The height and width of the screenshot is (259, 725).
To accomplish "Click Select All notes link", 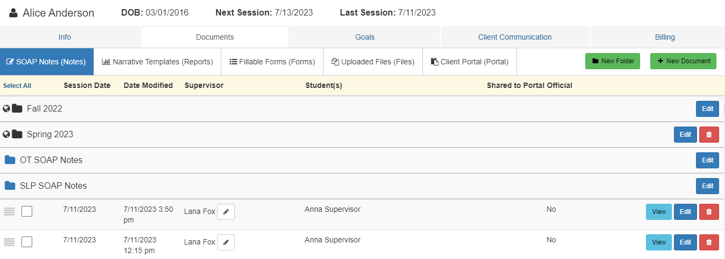I will [x=17, y=86].
